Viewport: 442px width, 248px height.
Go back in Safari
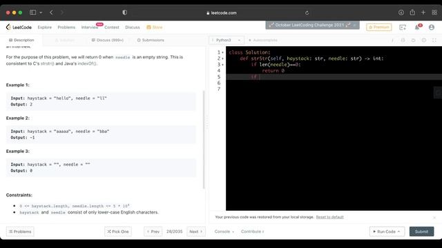click(x=51, y=12)
